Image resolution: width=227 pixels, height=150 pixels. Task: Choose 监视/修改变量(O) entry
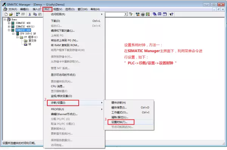(x=74, y=96)
